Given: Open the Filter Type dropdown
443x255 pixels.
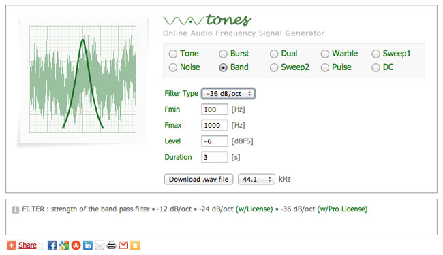Looking at the screenshot, I should (228, 94).
